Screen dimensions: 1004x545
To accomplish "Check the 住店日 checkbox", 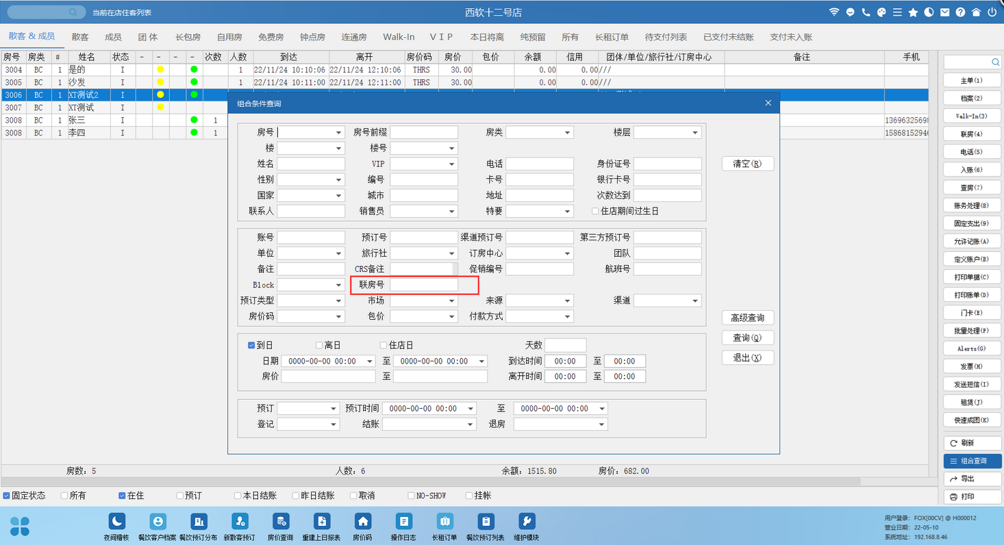I will coord(384,346).
